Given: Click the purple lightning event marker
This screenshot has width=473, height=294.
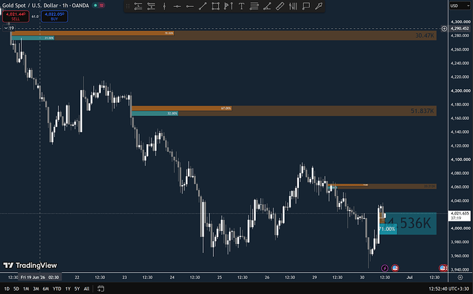Looking at the screenshot, I should coord(385,268).
